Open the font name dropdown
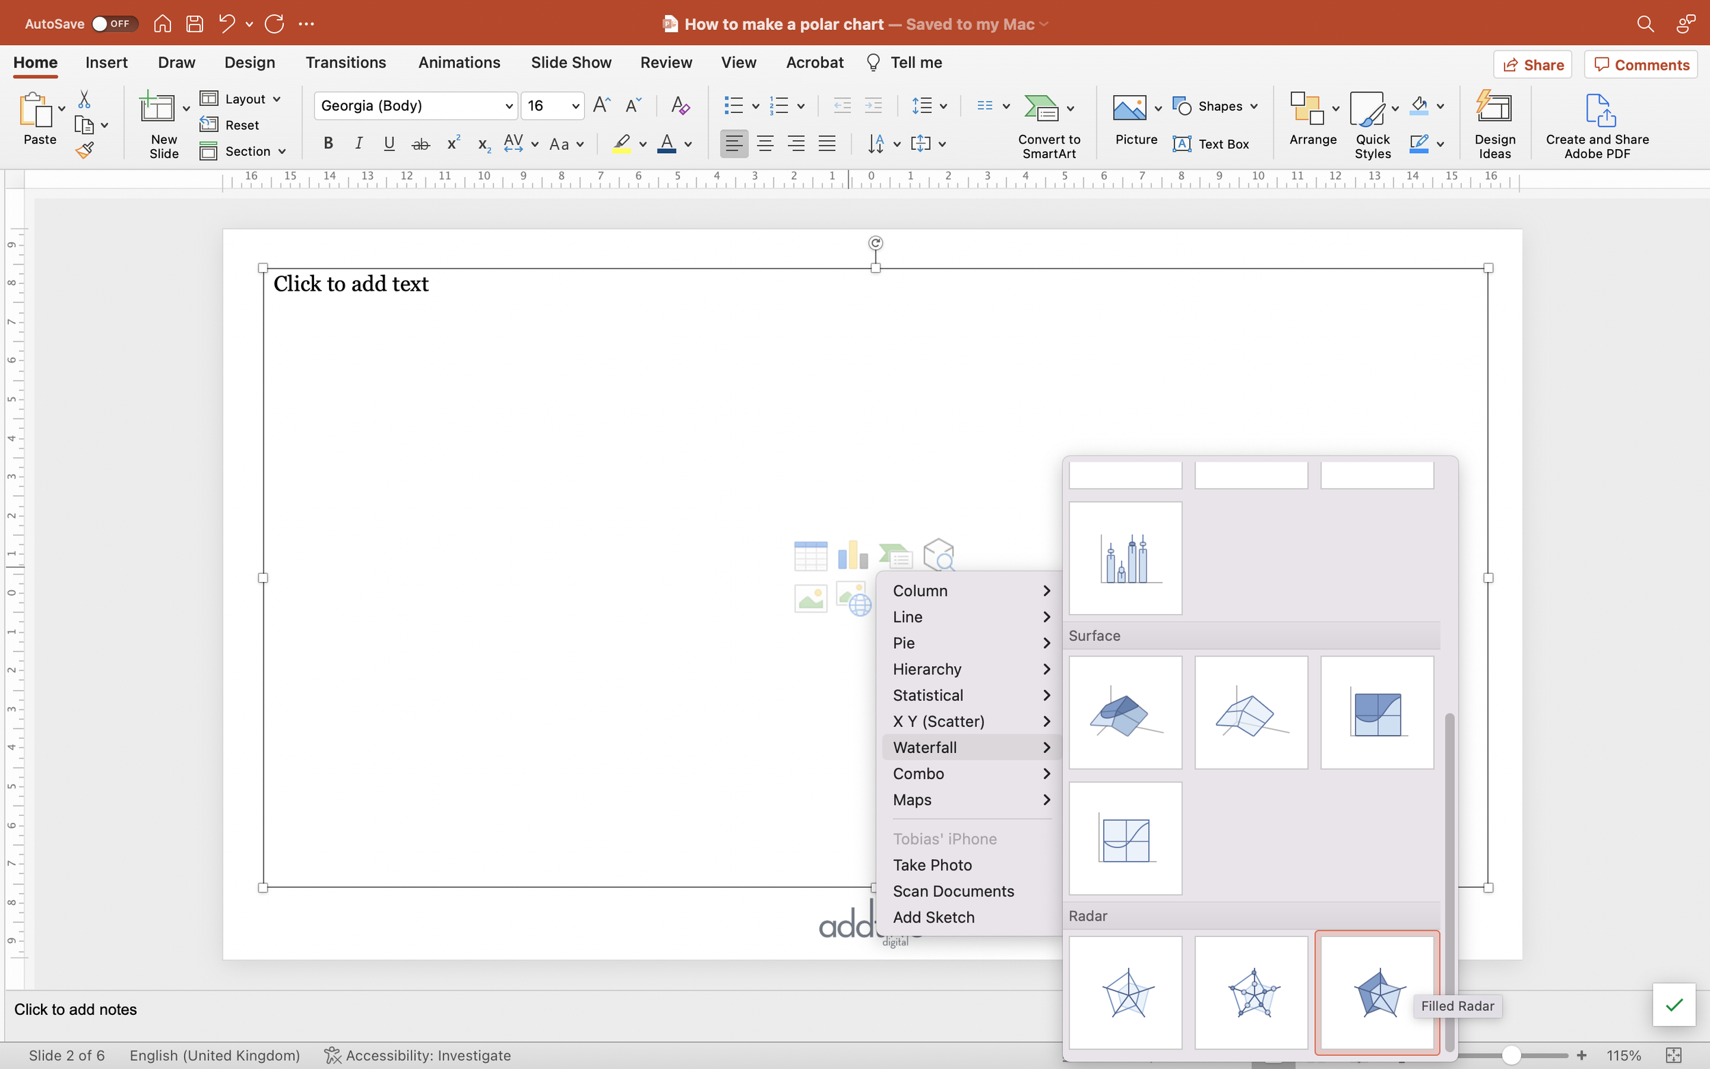1710x1069 pixels. pyautogui.click(x=508, y=106)
